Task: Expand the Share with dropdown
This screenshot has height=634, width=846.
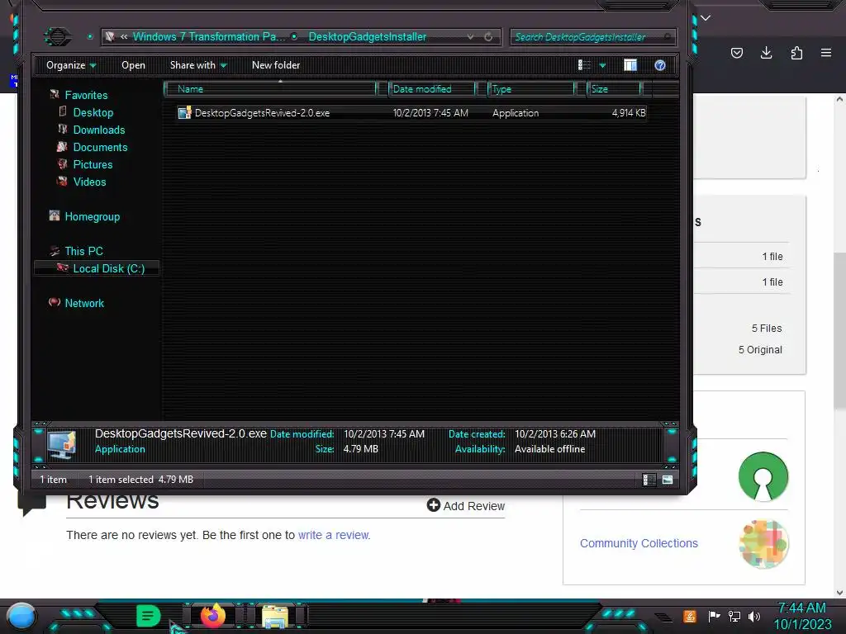Action: 198,65
